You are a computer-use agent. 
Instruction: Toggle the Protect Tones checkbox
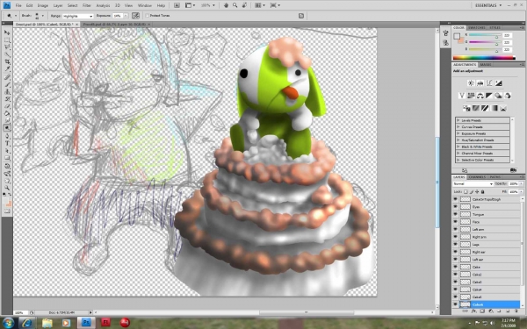(x=147, y=16)
